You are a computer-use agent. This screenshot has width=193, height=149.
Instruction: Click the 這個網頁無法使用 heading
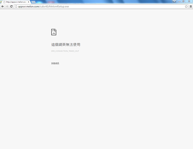(x=66, y=44)
